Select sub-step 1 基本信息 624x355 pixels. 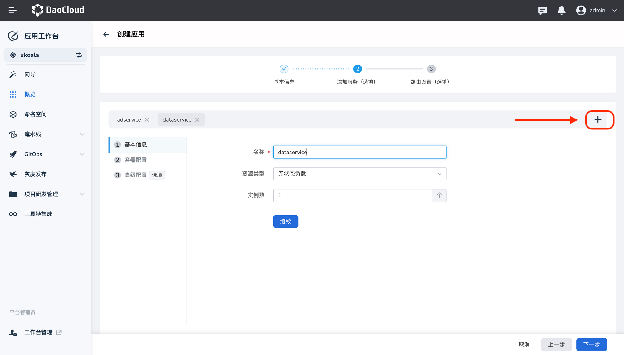pyautogui.click(x=148, y=145)
